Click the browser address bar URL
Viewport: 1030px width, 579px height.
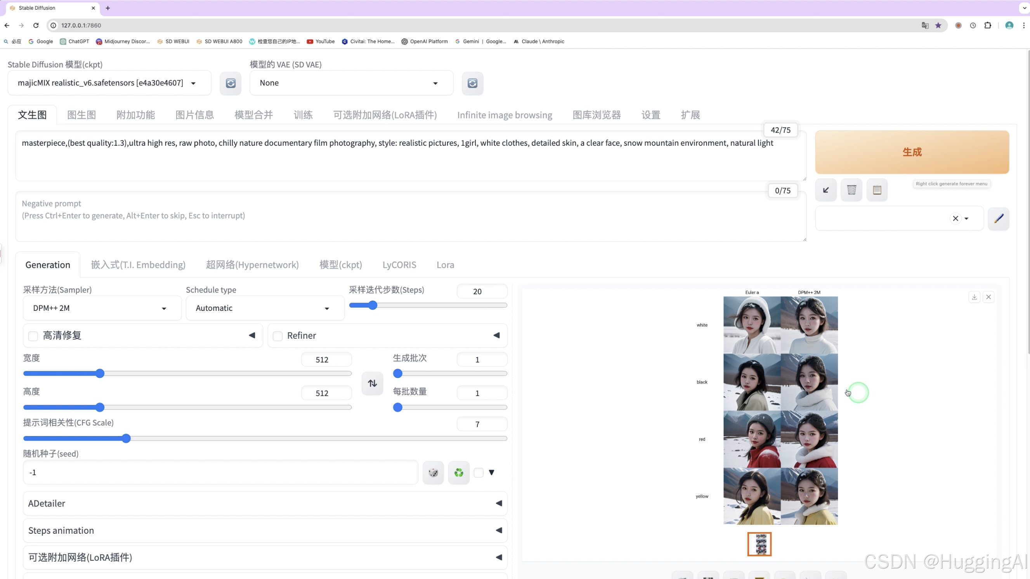pos(81,25)
